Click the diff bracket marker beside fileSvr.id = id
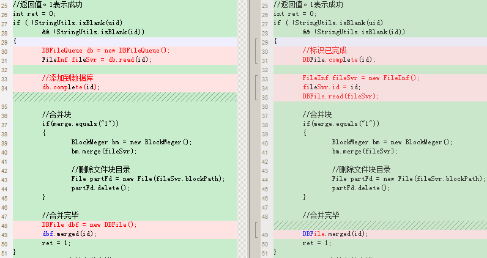Image resolution: width=487 pixels, height=258 pixels. tap(256, 87)
